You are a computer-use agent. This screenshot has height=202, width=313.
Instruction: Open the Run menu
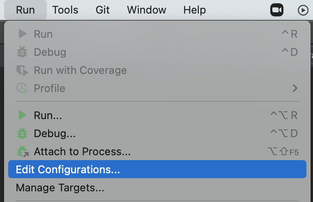pyautogui.click(x=25, y=10)
